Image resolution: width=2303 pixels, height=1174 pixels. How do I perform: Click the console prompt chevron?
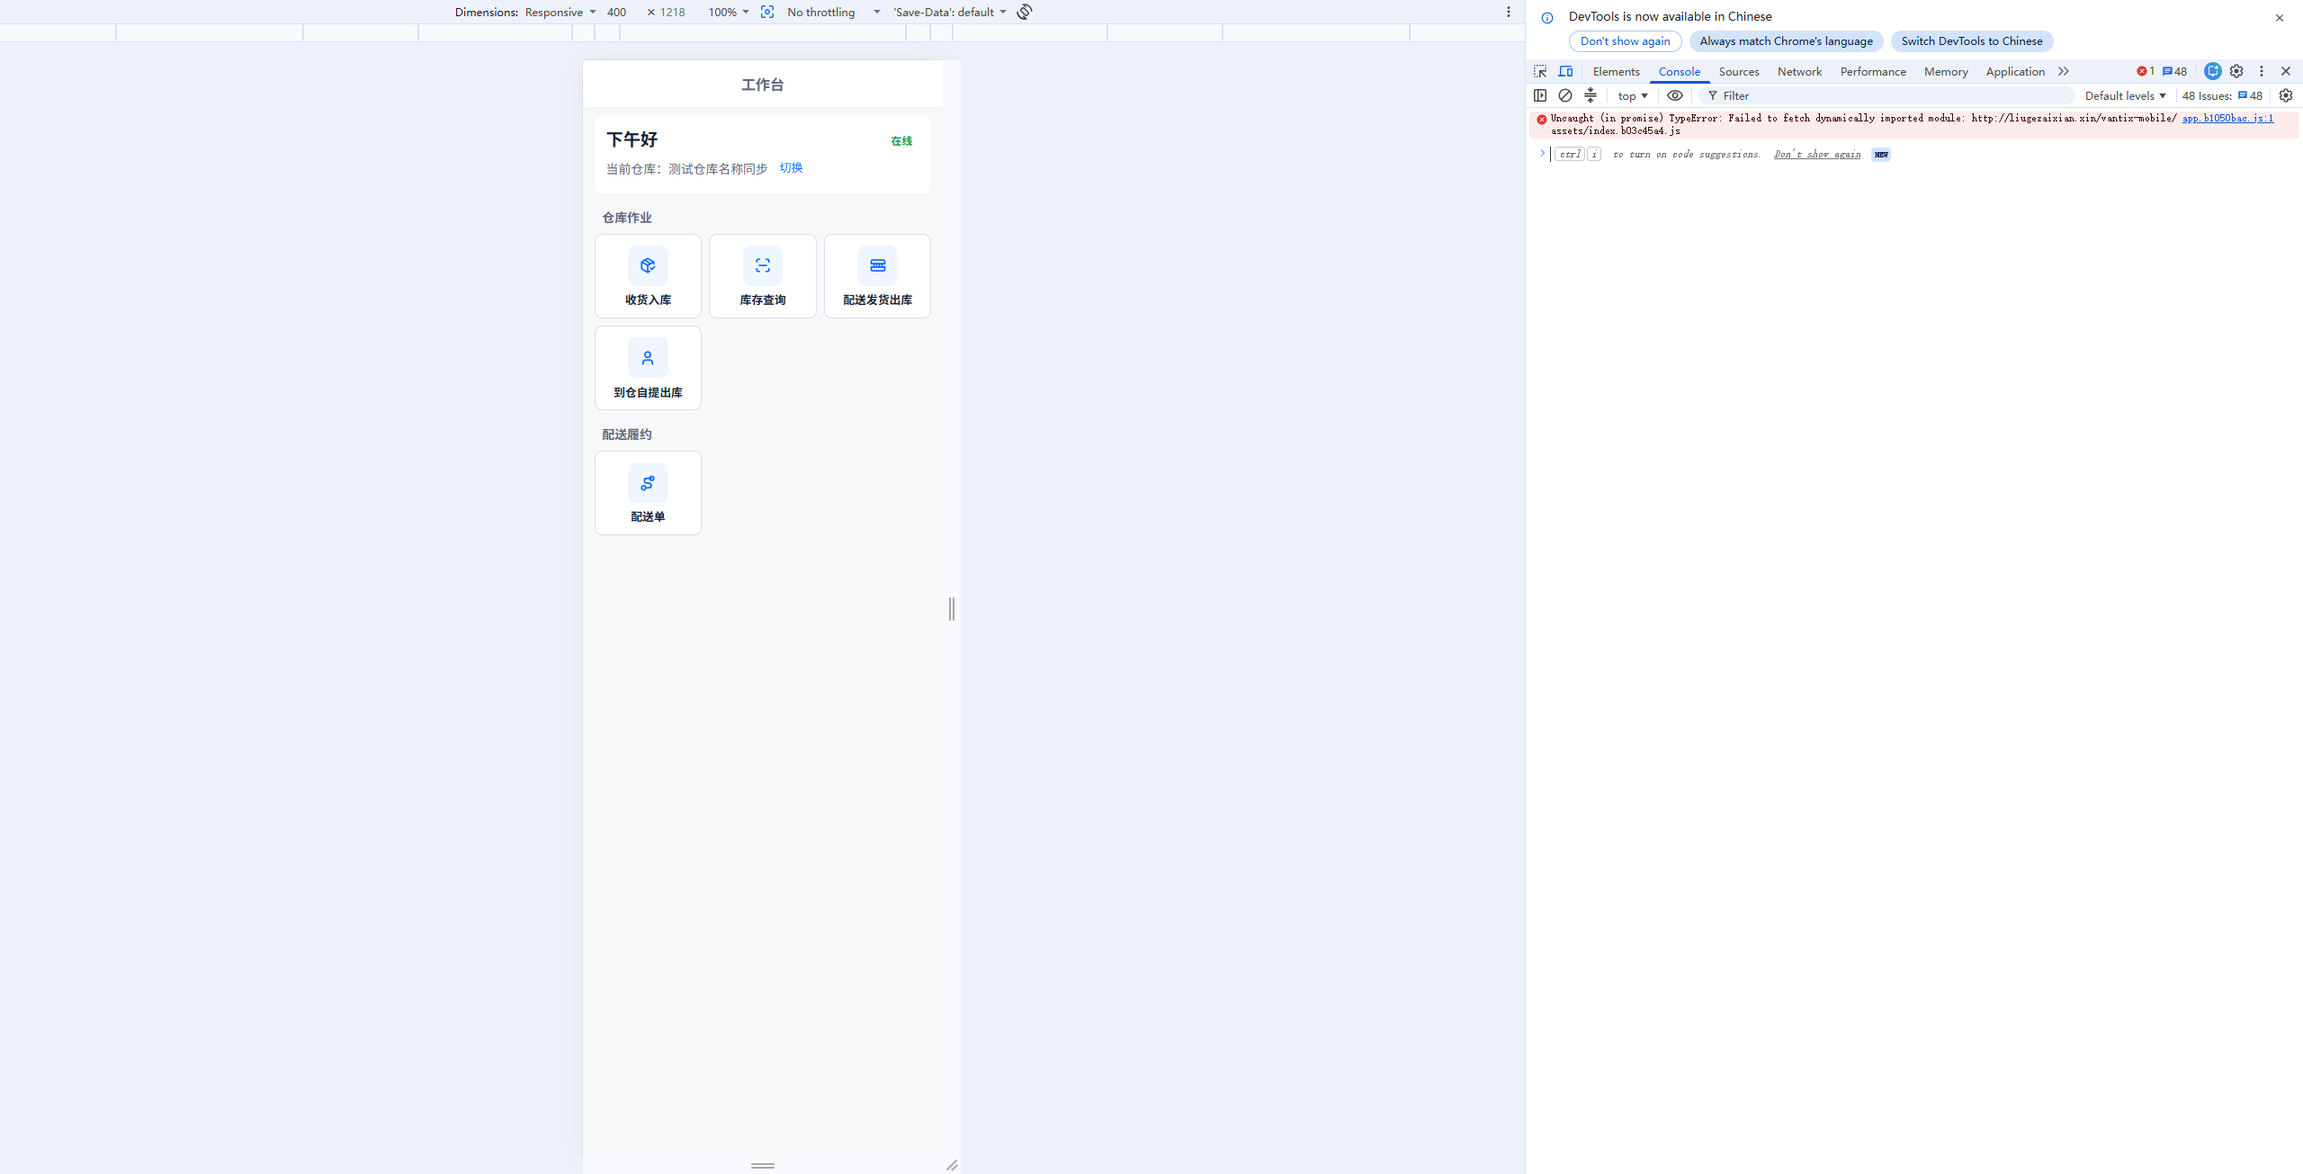1542,154
